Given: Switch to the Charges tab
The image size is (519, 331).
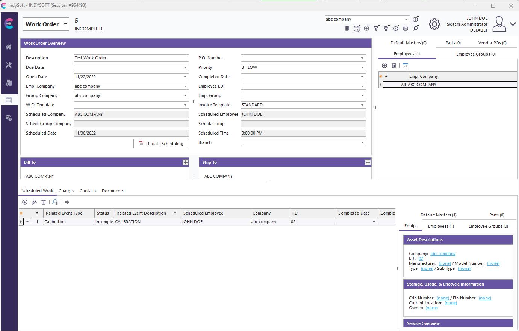Looking at the screenshot, I should pyautogui.click(x=67, y=191).
